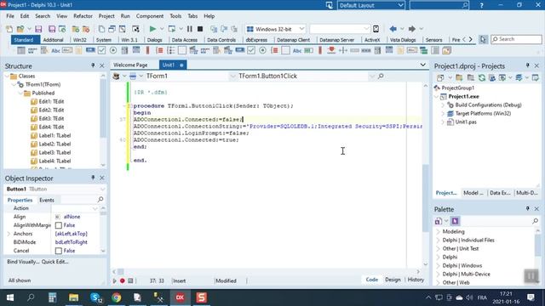Screen dimensions: 545x306
Task: Select the Dialogs palette tab
Action: [154, 40]
